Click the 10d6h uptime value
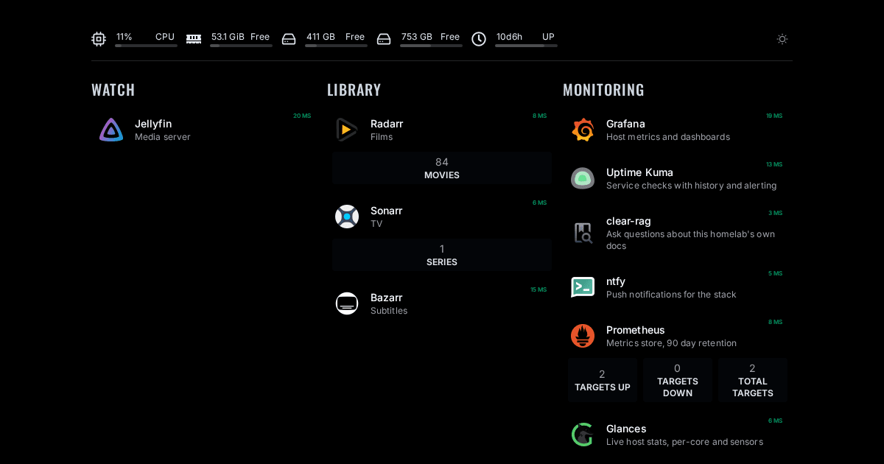The width and height of the screenshot is (884, 464). coord(509,37)
